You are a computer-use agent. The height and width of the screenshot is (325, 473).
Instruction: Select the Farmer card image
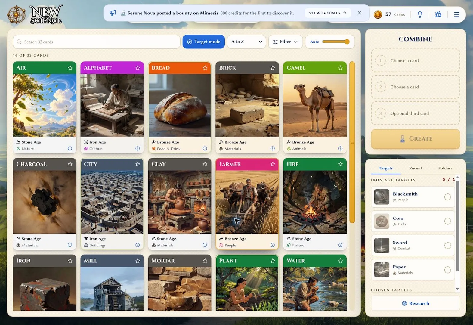coord(247,202)
